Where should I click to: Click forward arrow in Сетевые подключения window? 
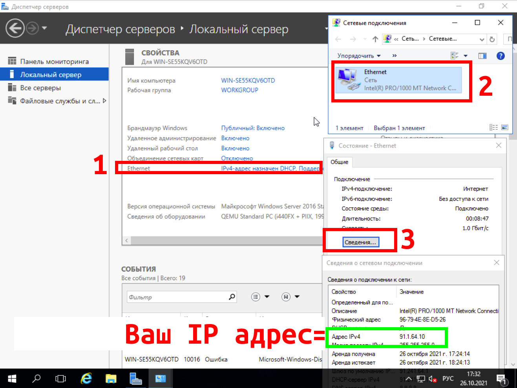pyautogui.click(x=353, y=39)
